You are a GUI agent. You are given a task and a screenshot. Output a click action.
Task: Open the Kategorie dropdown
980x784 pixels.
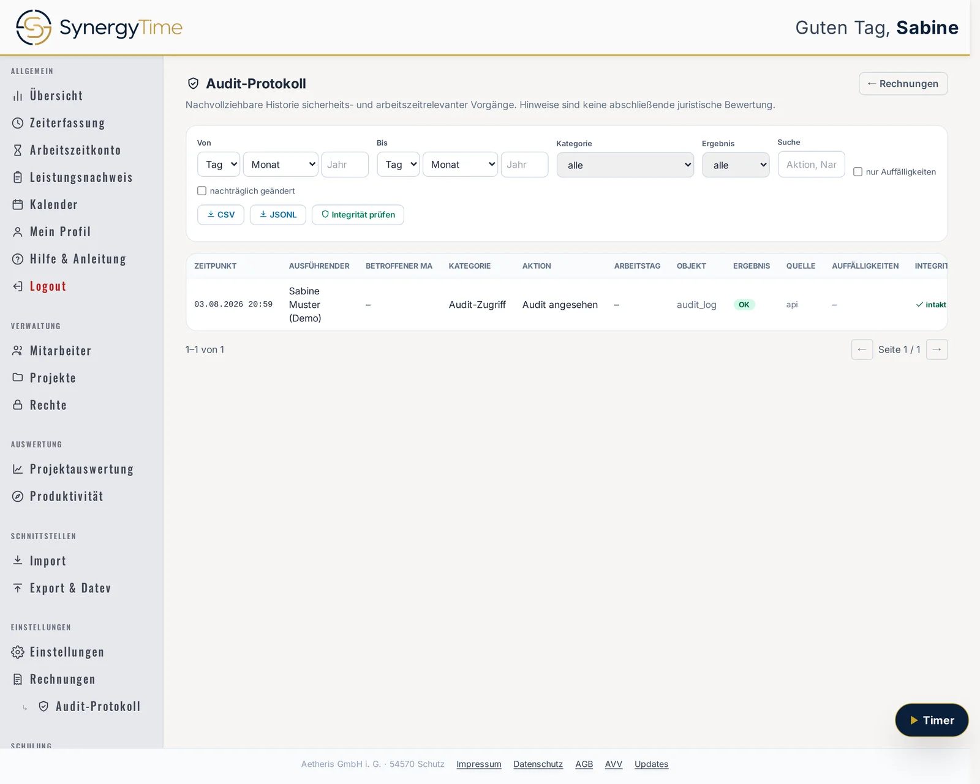[625, 165]
